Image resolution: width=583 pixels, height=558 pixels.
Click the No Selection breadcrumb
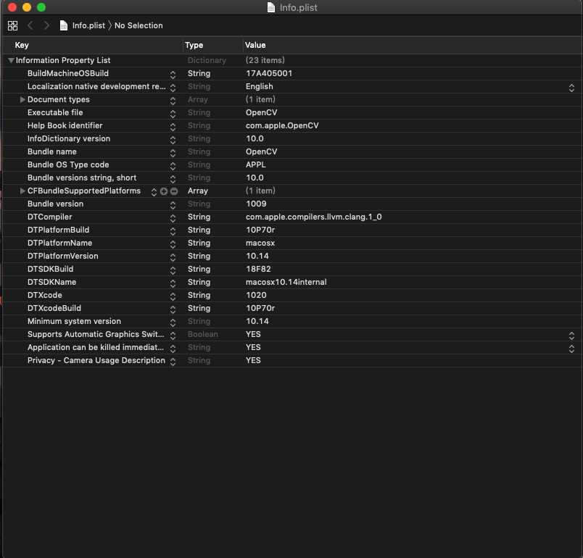[138, 25]
